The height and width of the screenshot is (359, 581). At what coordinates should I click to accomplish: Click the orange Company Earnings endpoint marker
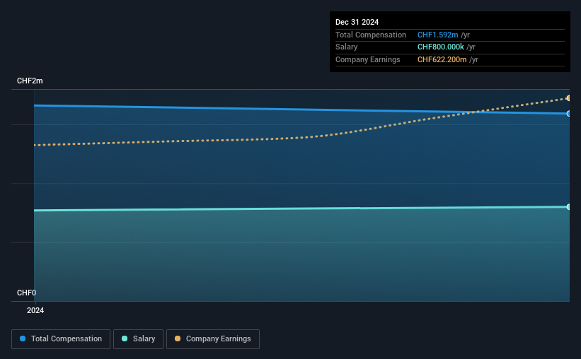point(568,98)
